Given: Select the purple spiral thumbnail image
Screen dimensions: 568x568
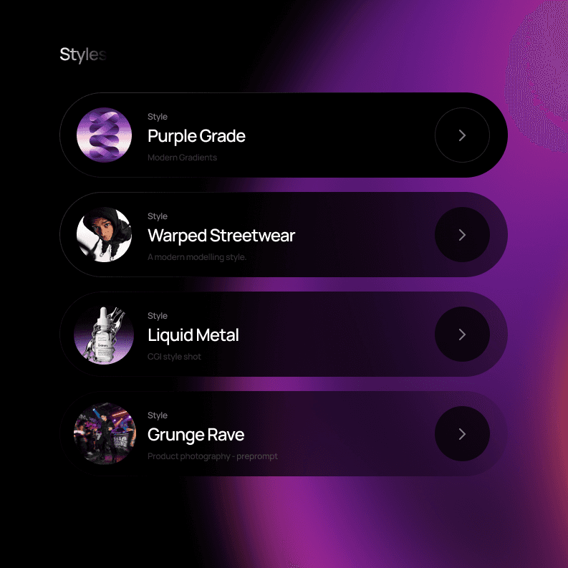Looking at the screenshot, I should [x=104, y=135].
